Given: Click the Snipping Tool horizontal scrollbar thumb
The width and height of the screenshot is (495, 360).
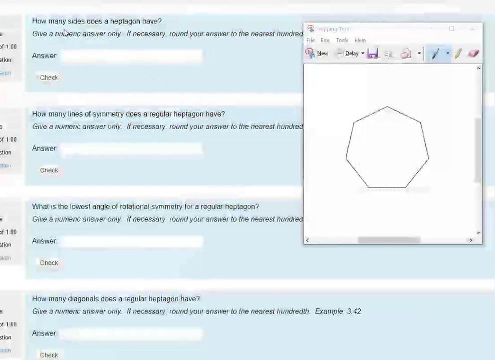Looking at the screenshot, I should tap(389, 240).
